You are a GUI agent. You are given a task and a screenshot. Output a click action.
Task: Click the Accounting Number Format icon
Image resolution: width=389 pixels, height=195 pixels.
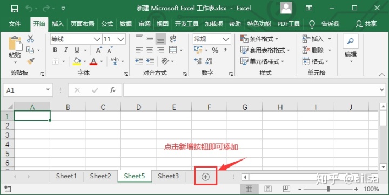click(198, 50)
